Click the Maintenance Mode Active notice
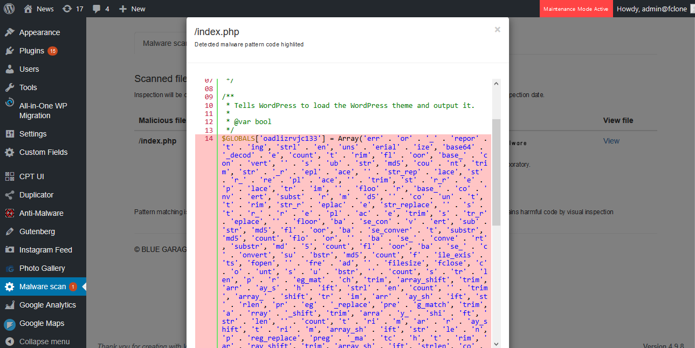Screen dimensions: 695x348 click(576, 9)
